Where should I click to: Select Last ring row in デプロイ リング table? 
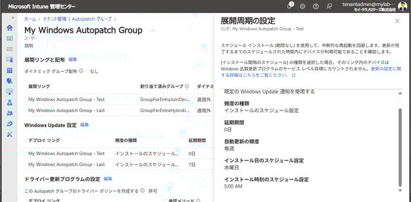tap(67, 165)
